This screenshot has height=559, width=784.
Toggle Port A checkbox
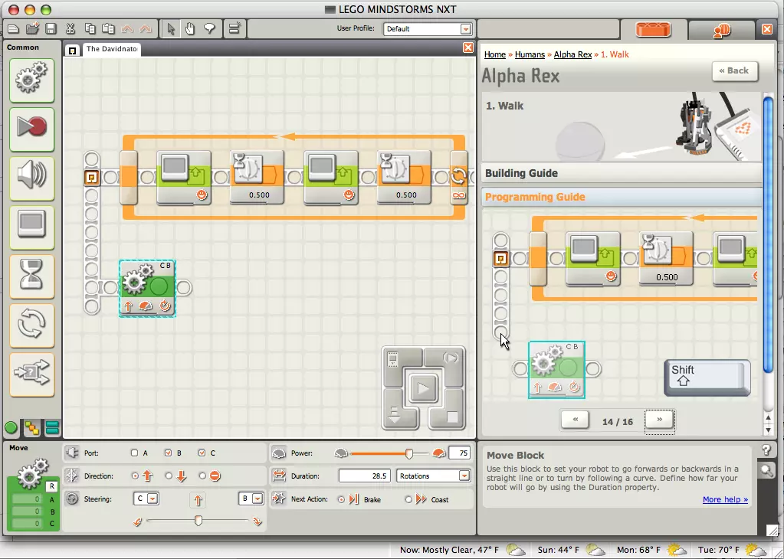tap(134, 453)
